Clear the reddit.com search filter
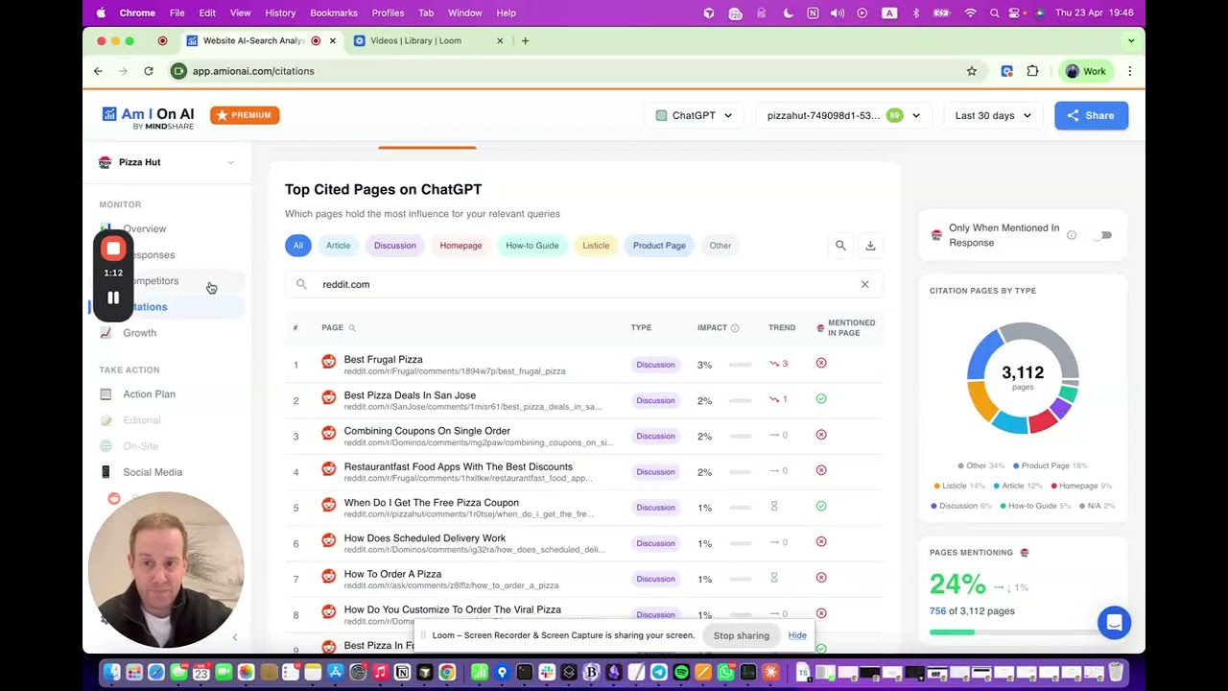The width and height of the screenshot is (1228, 691). click(x=864, y=284)
